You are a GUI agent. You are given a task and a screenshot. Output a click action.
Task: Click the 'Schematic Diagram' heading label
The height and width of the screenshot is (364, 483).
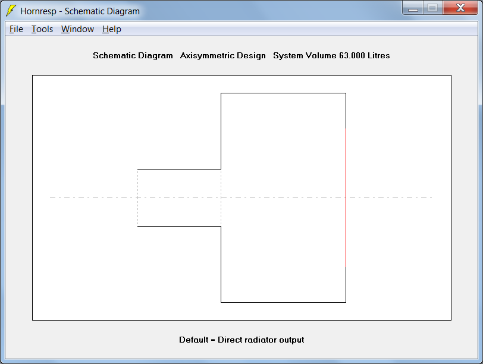pyautogui.click(x=133, y=55)
